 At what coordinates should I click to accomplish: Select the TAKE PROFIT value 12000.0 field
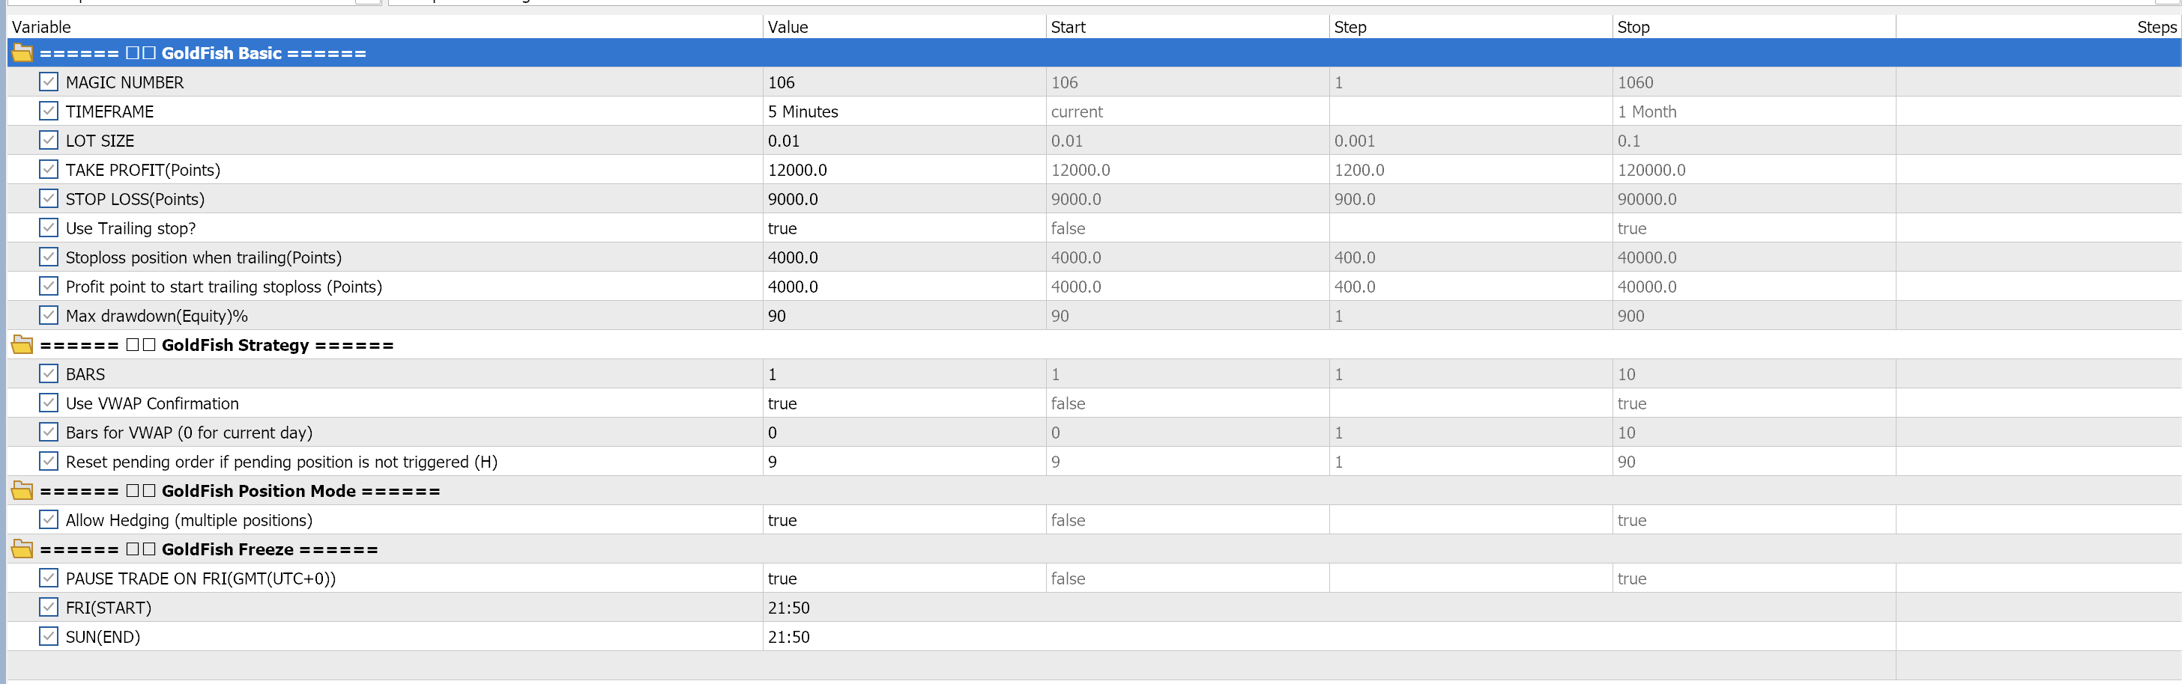[904, 170]
